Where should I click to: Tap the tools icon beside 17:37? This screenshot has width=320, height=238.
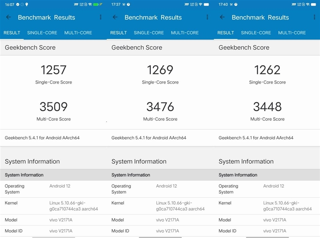click(x=124, y=4)
